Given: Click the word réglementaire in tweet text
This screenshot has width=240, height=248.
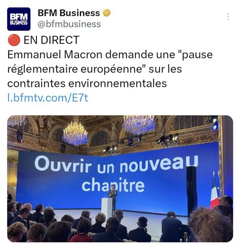Looking at the screenshot, I should pos(43,69).
